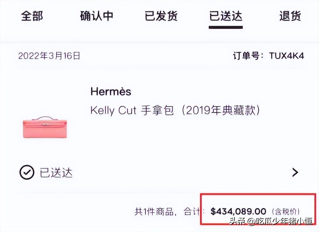Expand order details via right-facing chevron
319x232 pixels.
click(295, 172)
